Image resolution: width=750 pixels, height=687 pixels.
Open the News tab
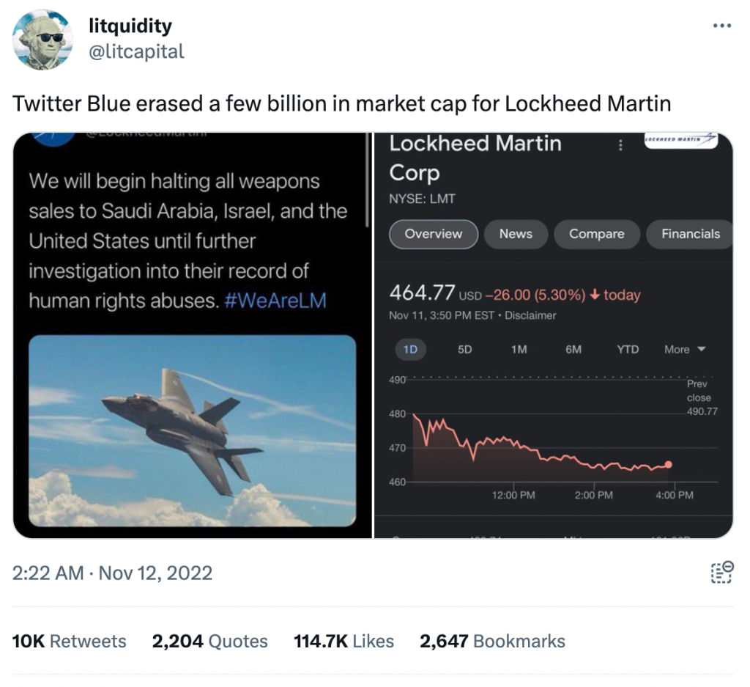516,234
